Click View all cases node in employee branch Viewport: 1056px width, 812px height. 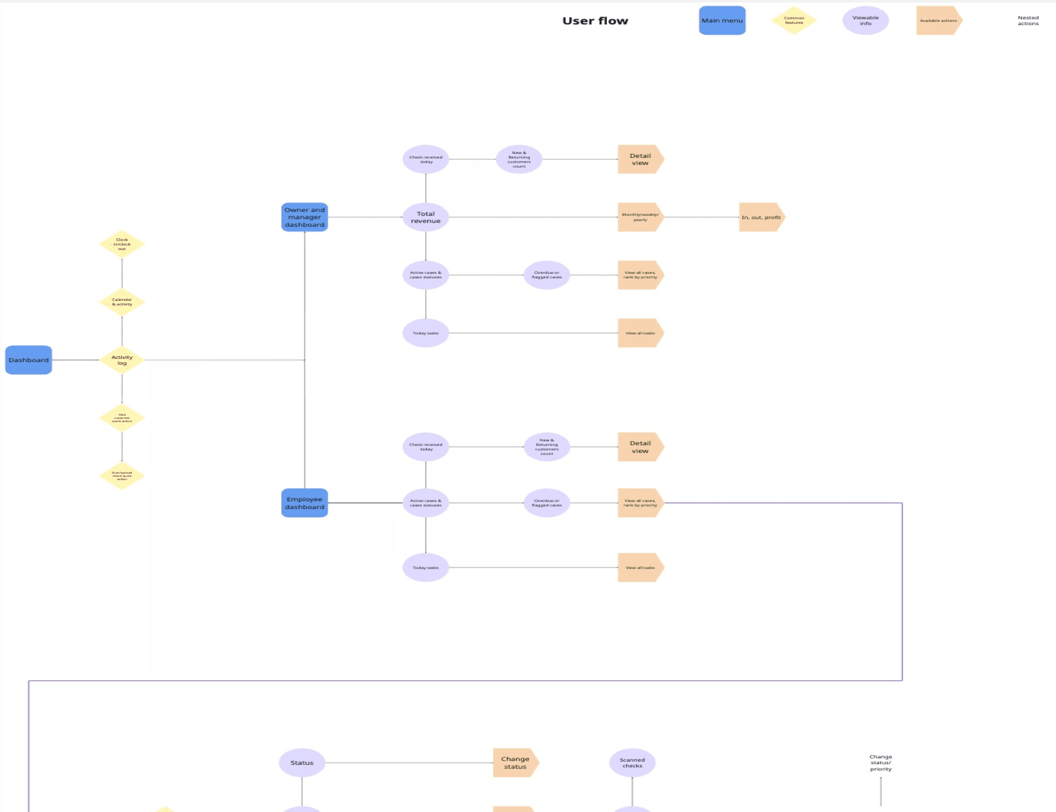(641, 503)
